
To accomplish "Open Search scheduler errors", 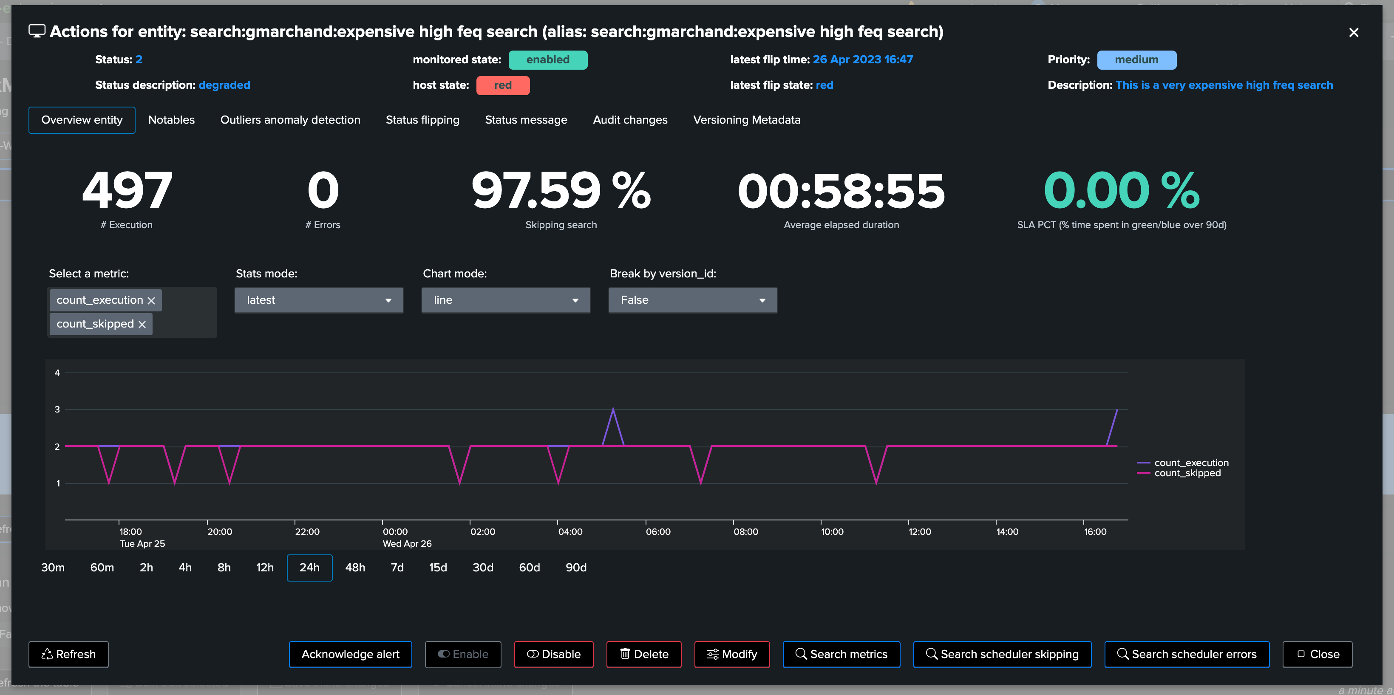I will (1187, 655).
